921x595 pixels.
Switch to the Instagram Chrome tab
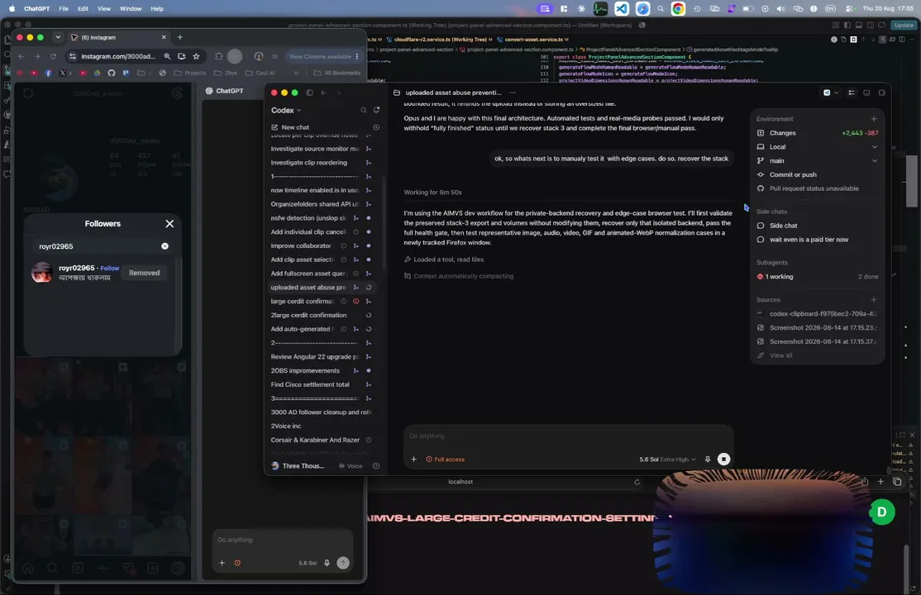pos(118,37)
